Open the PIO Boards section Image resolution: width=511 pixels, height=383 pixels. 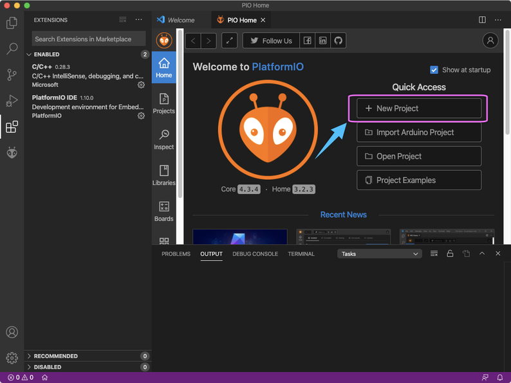163,211
